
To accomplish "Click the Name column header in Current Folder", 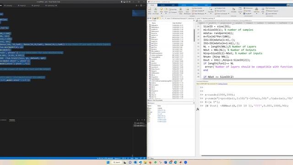I will (x=154, y=23).
